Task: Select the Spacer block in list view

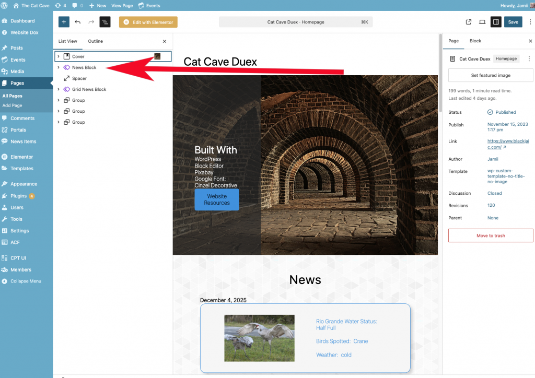Action: 79,78
